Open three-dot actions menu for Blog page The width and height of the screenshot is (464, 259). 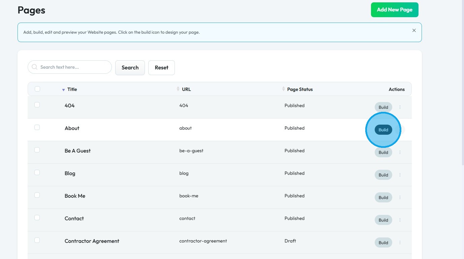coord(400,175)
